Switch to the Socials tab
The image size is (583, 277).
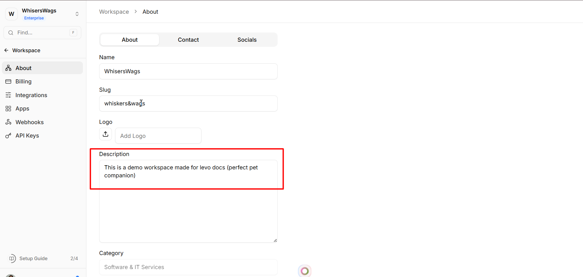tap(247, 40)
